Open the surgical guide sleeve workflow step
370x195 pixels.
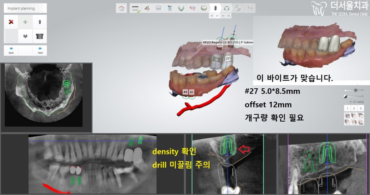pos(227,8)
